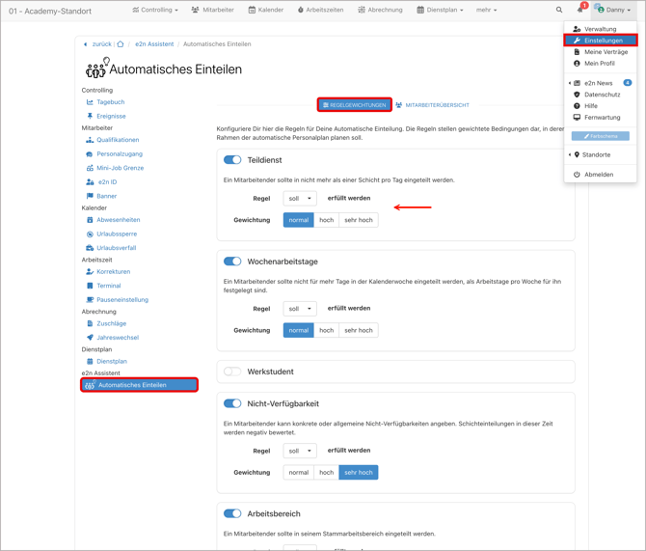Screen dimensions: 646x551
Task: Click Pauseneinstellung icon in sidebar
Action: click(x=90, y=300)
